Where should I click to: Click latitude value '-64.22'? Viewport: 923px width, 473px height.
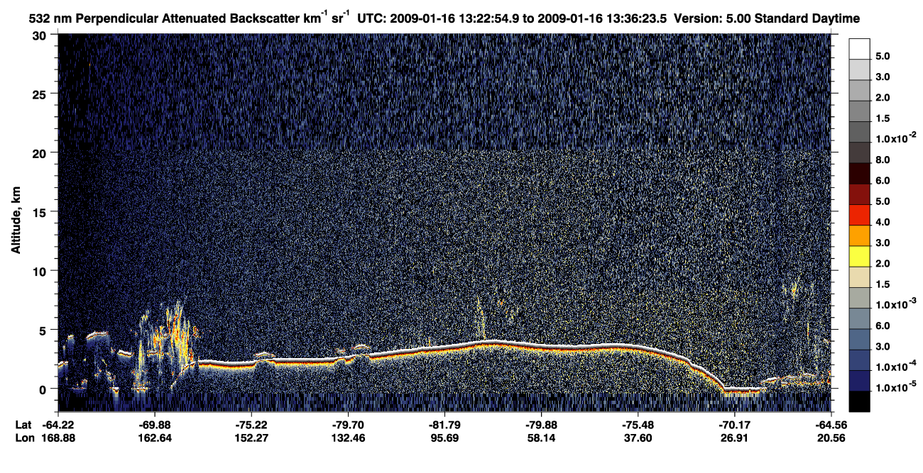point(58,425)
